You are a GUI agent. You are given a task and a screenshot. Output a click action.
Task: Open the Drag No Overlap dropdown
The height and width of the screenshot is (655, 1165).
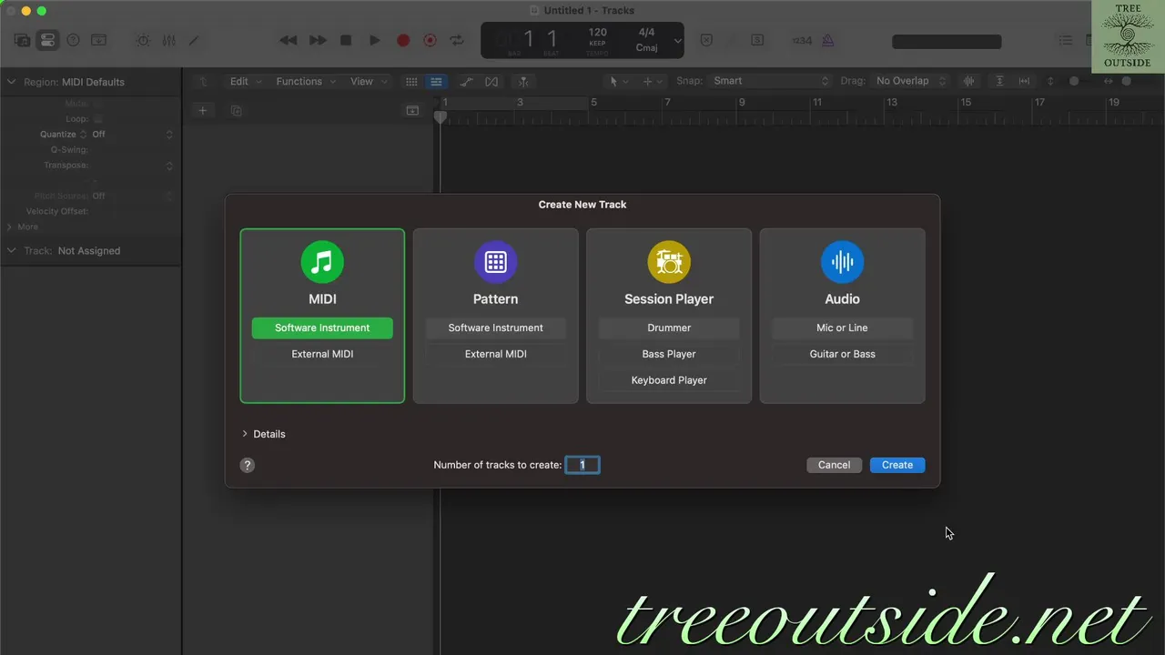pyautogui.click(x=910, y=81)
